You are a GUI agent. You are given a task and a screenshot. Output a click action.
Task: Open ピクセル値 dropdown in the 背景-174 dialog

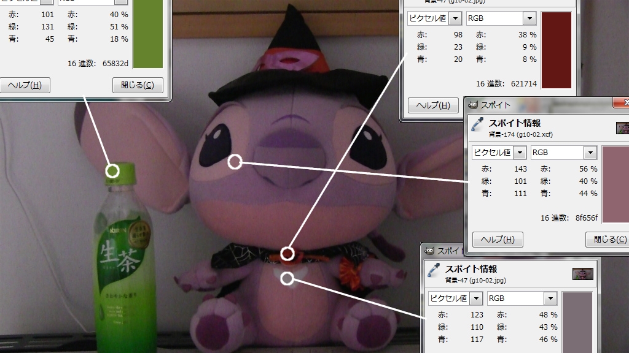click(499, 153)
